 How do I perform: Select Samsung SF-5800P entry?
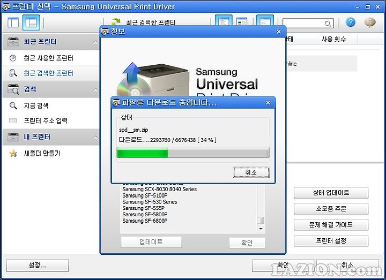pos(145,214)
